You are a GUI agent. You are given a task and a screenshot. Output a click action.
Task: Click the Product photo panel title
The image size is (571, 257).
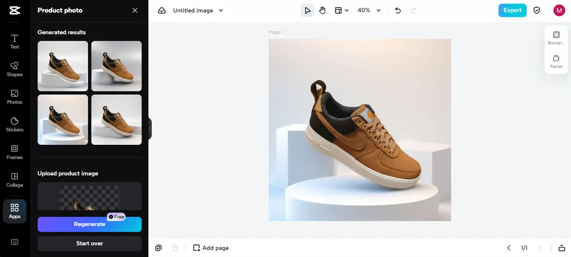click(x=60, y=10)
